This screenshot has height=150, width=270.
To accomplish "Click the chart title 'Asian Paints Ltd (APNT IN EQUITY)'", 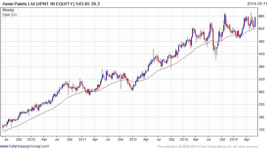I will 38,4.
